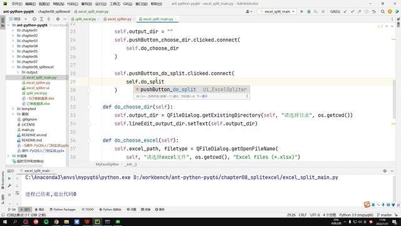Screen dimensions: 401x226
Task: Click stop square in Run panel sidebar
Action: [9, 195]
